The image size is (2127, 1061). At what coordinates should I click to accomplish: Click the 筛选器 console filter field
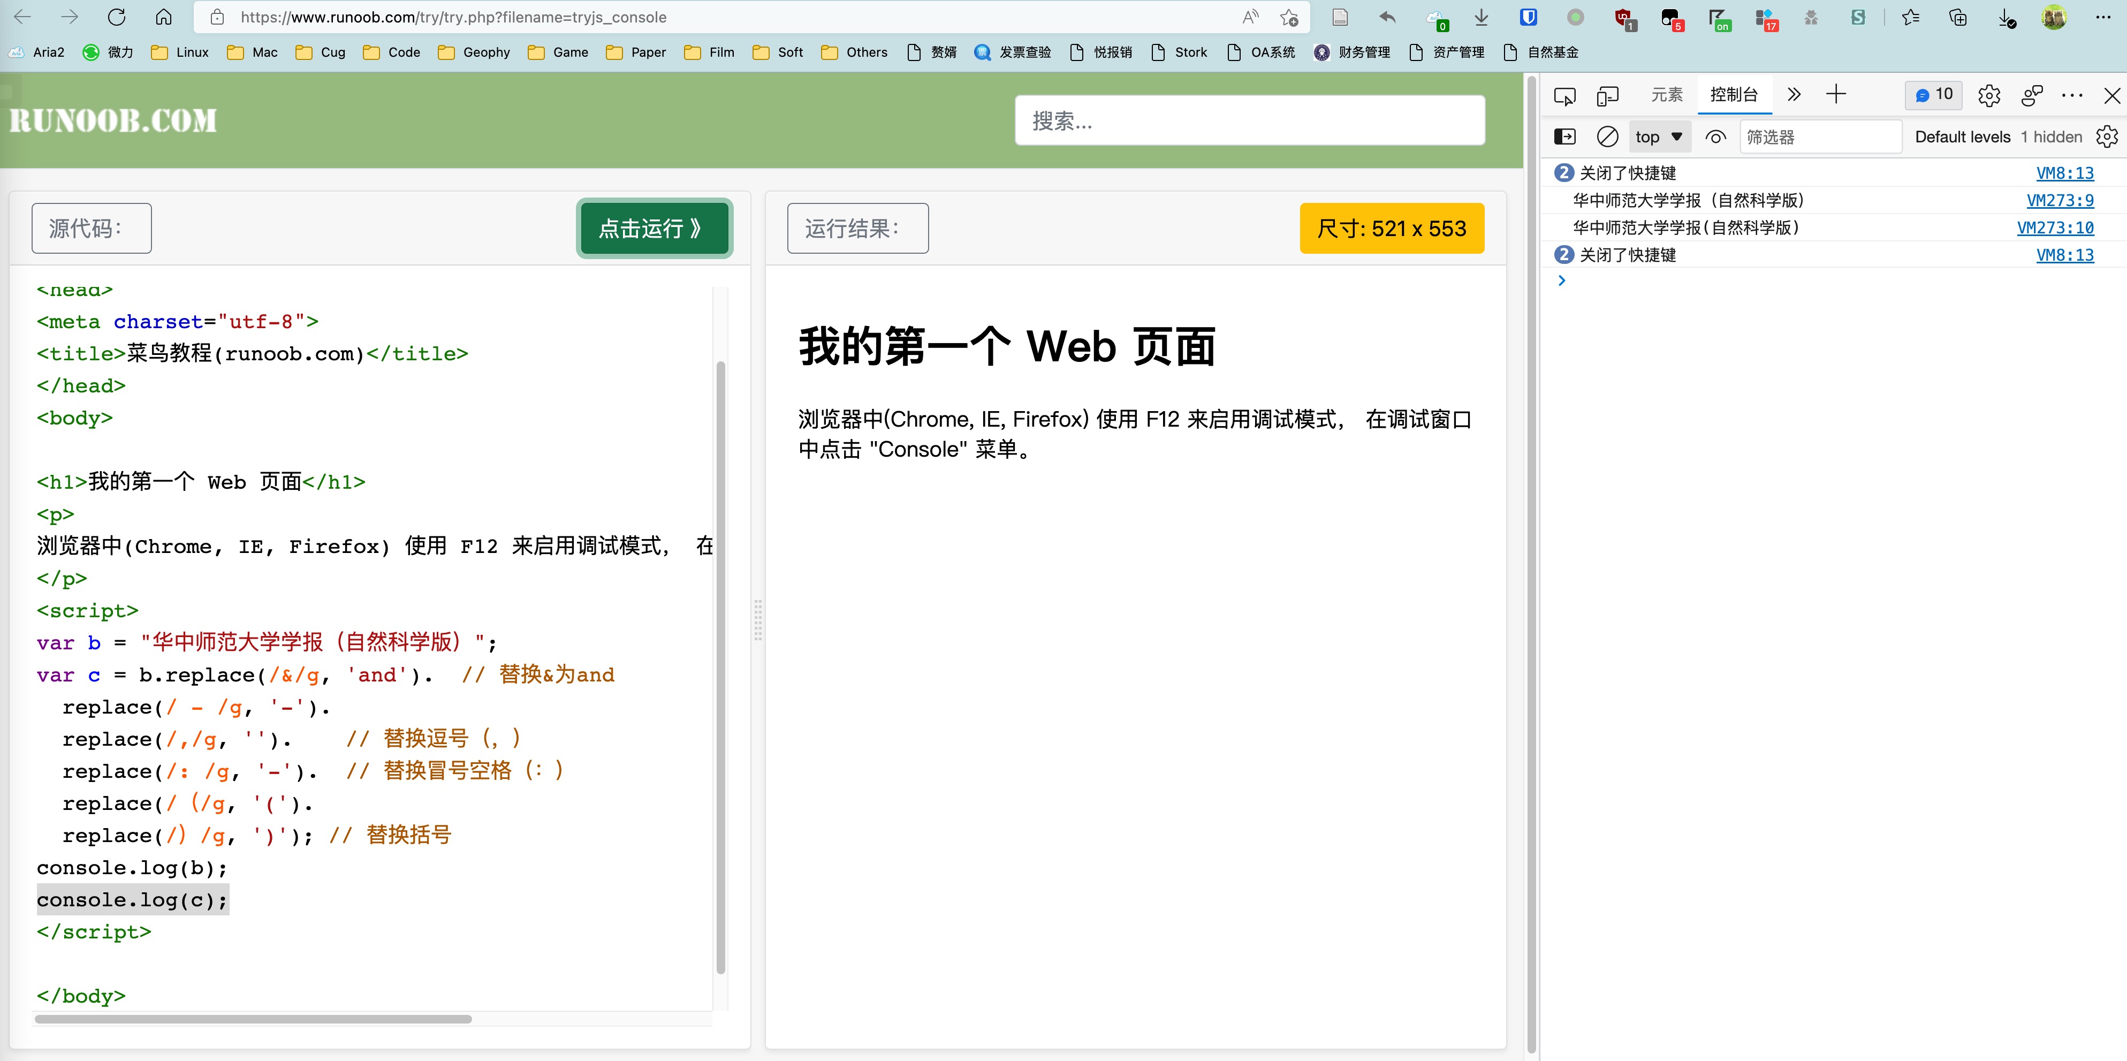[1821, 136]
